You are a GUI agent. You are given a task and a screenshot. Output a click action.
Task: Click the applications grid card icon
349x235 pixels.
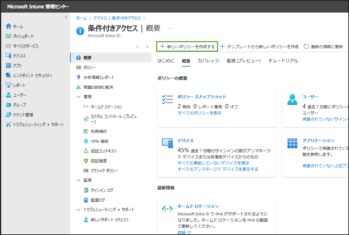click(x=292, y=143)
